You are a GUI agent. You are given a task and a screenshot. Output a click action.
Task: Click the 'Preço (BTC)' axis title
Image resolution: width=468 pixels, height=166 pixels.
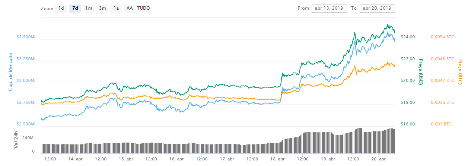[x=459, y=72]
